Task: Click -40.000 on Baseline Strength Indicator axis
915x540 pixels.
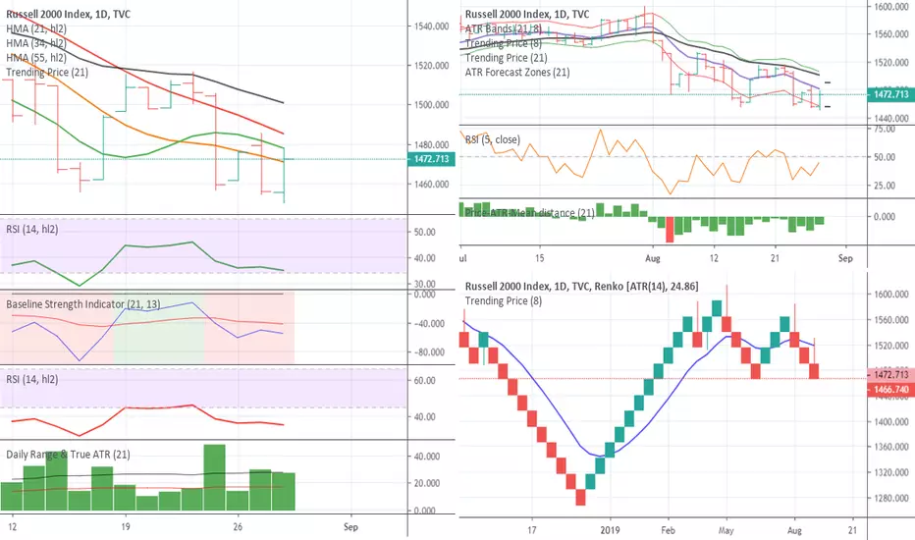Action: click(429, 324)
